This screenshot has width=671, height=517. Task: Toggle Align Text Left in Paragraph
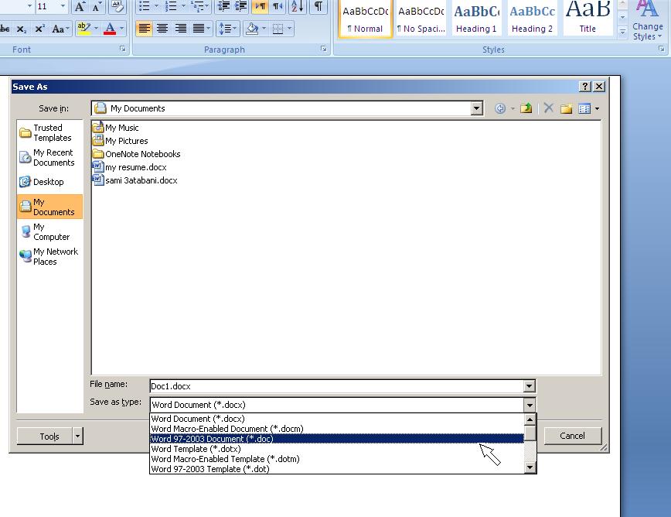(x=145, y=29)
